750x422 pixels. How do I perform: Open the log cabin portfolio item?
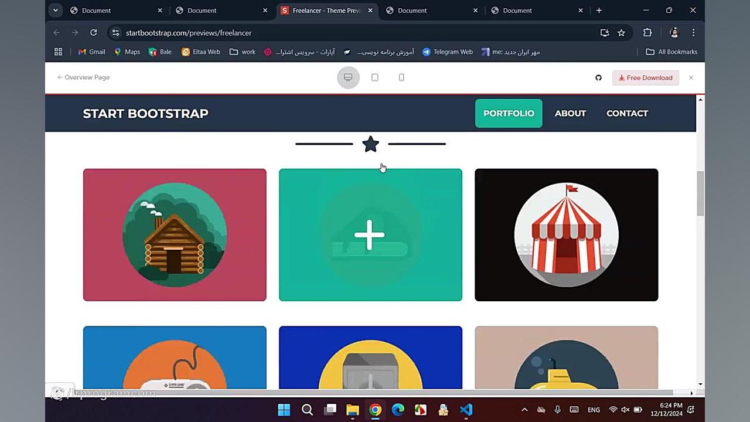pos(175,235)
